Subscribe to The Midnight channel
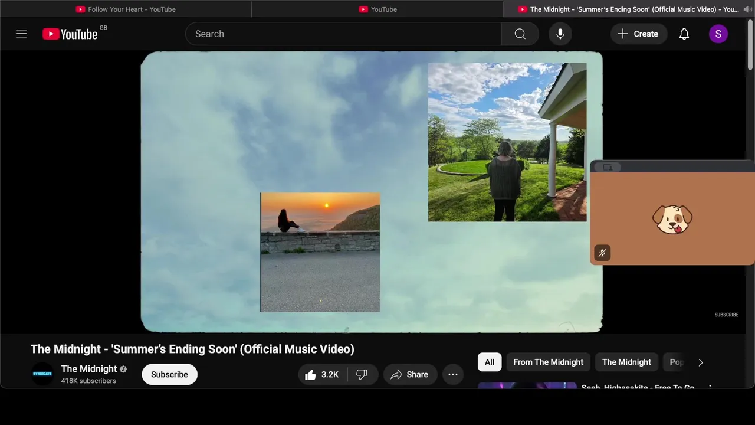Screen dimensions: 755x425 pyautogui.click(x=169, y=374)
